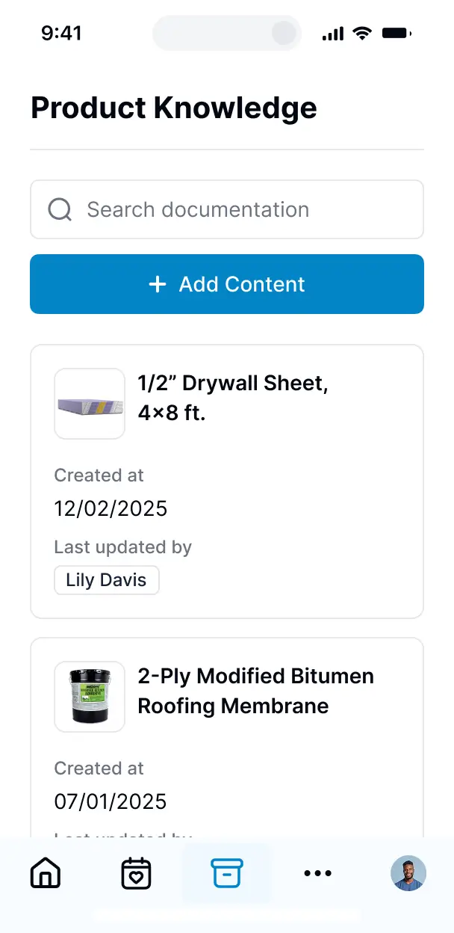Viewport: 454px width, 933px height.
Task: Tap the Product Knowledge heading
Action: pyautogui.click(x=173, y=108)
